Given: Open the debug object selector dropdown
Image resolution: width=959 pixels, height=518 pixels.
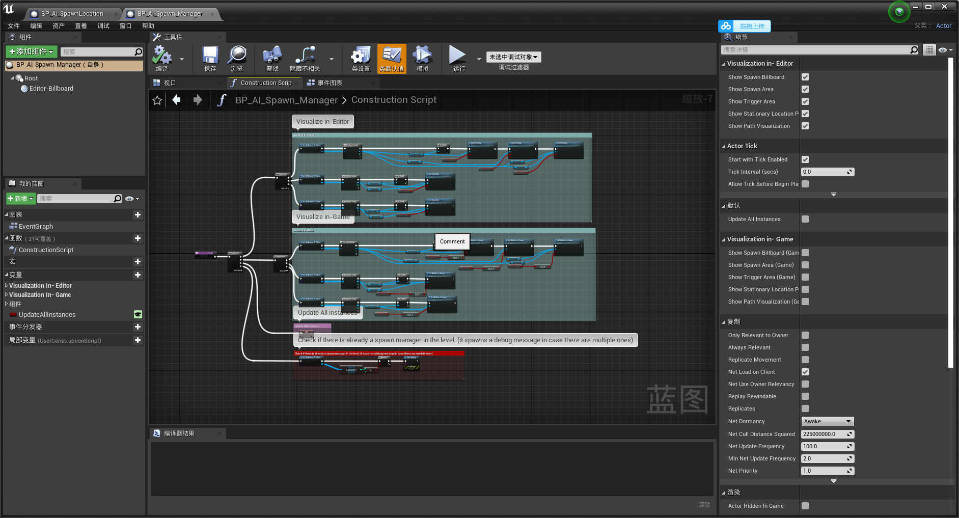Looking at the screenshot, I should [x=513, y=57].
